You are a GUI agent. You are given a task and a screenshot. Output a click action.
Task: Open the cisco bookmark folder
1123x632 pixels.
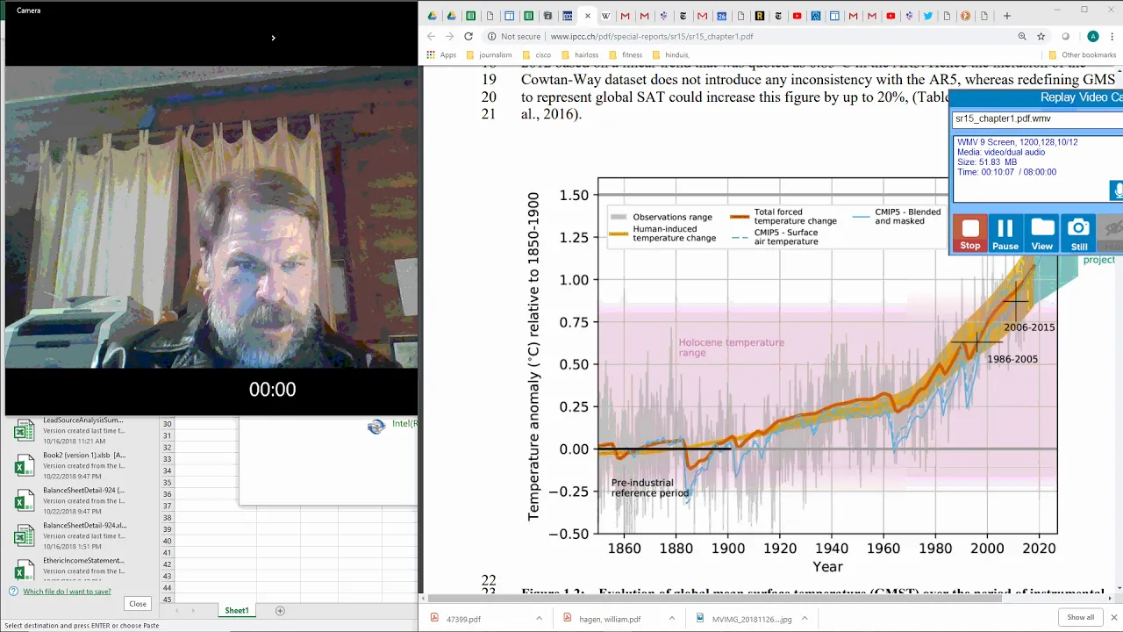pos(536,54)
